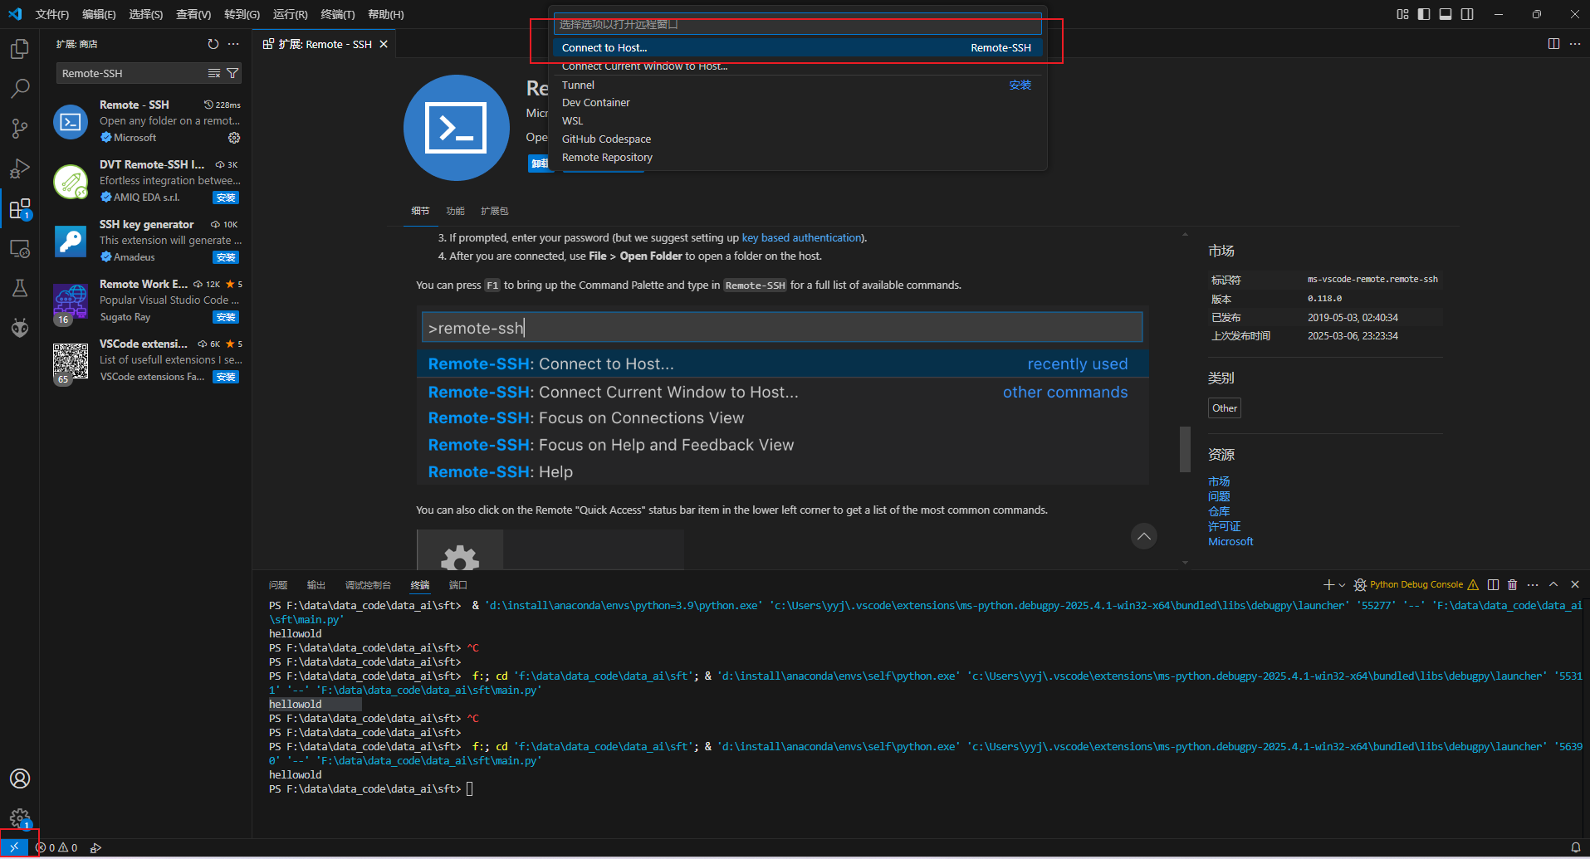Expand the terminal launch profile dropdown

[1342, 584]
